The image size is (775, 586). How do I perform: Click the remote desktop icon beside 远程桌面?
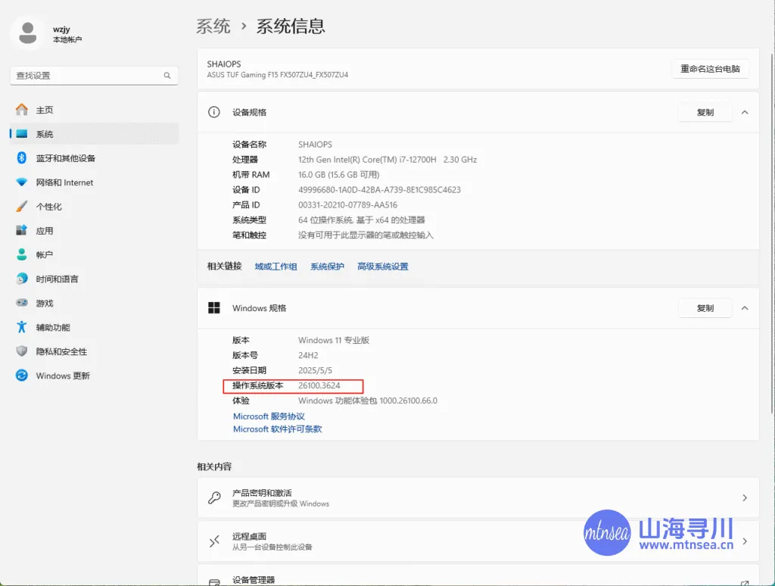click(214, 541)
